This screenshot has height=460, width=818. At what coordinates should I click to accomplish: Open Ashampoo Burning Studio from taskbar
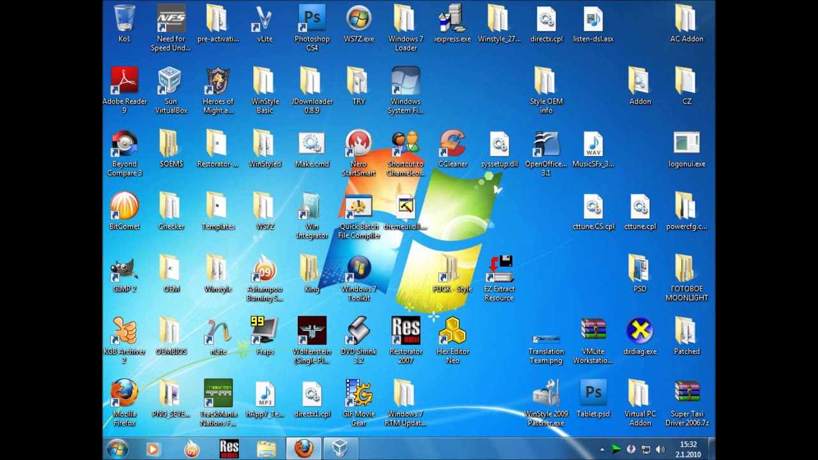tap(192, 449)
